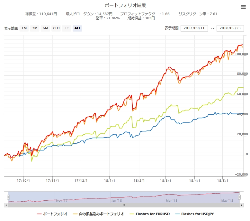Select the 6M display range
Screen dimensions: 250x221
pyautogui.click(x=45, y=28)
